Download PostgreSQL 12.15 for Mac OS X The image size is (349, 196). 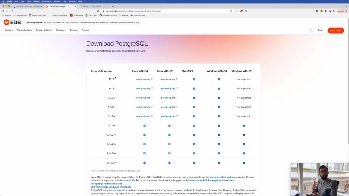194,107
